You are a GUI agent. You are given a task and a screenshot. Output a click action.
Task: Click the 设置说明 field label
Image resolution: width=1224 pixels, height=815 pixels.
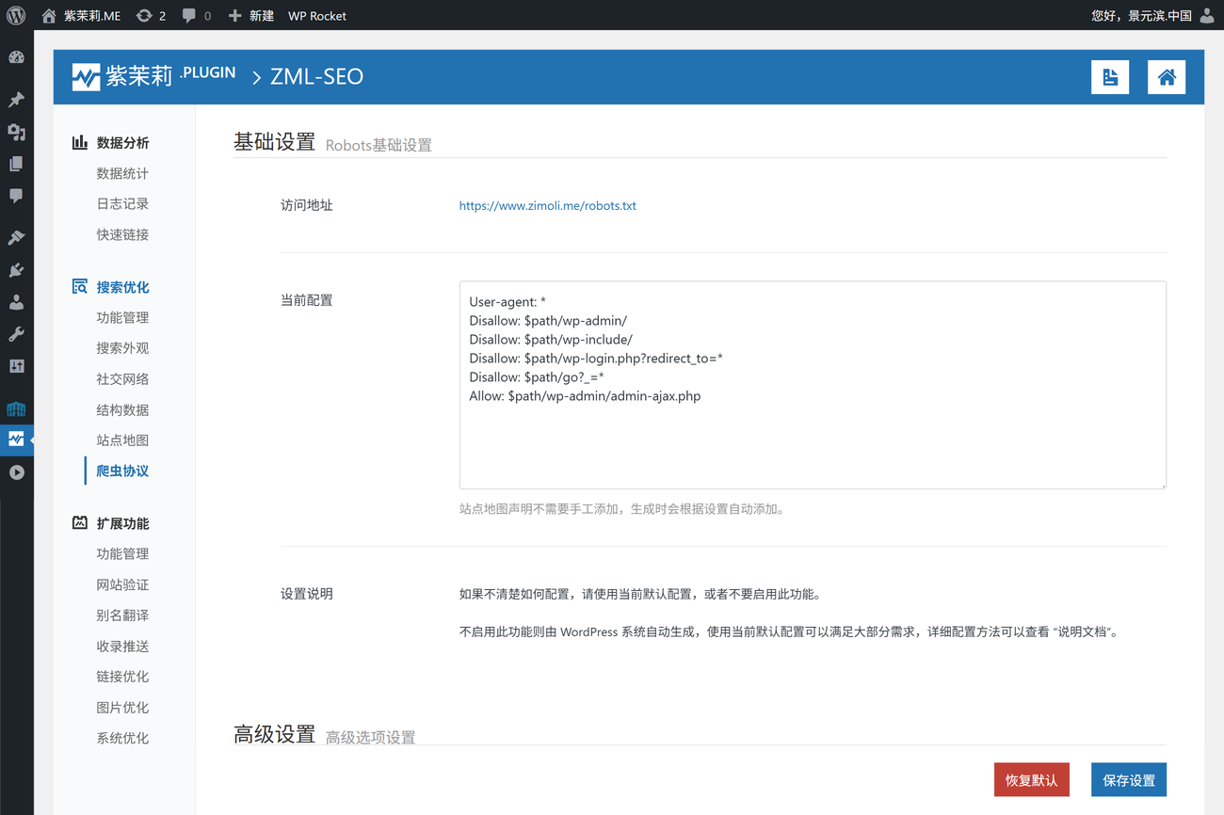pyautogui.click(x=307, y=594)
